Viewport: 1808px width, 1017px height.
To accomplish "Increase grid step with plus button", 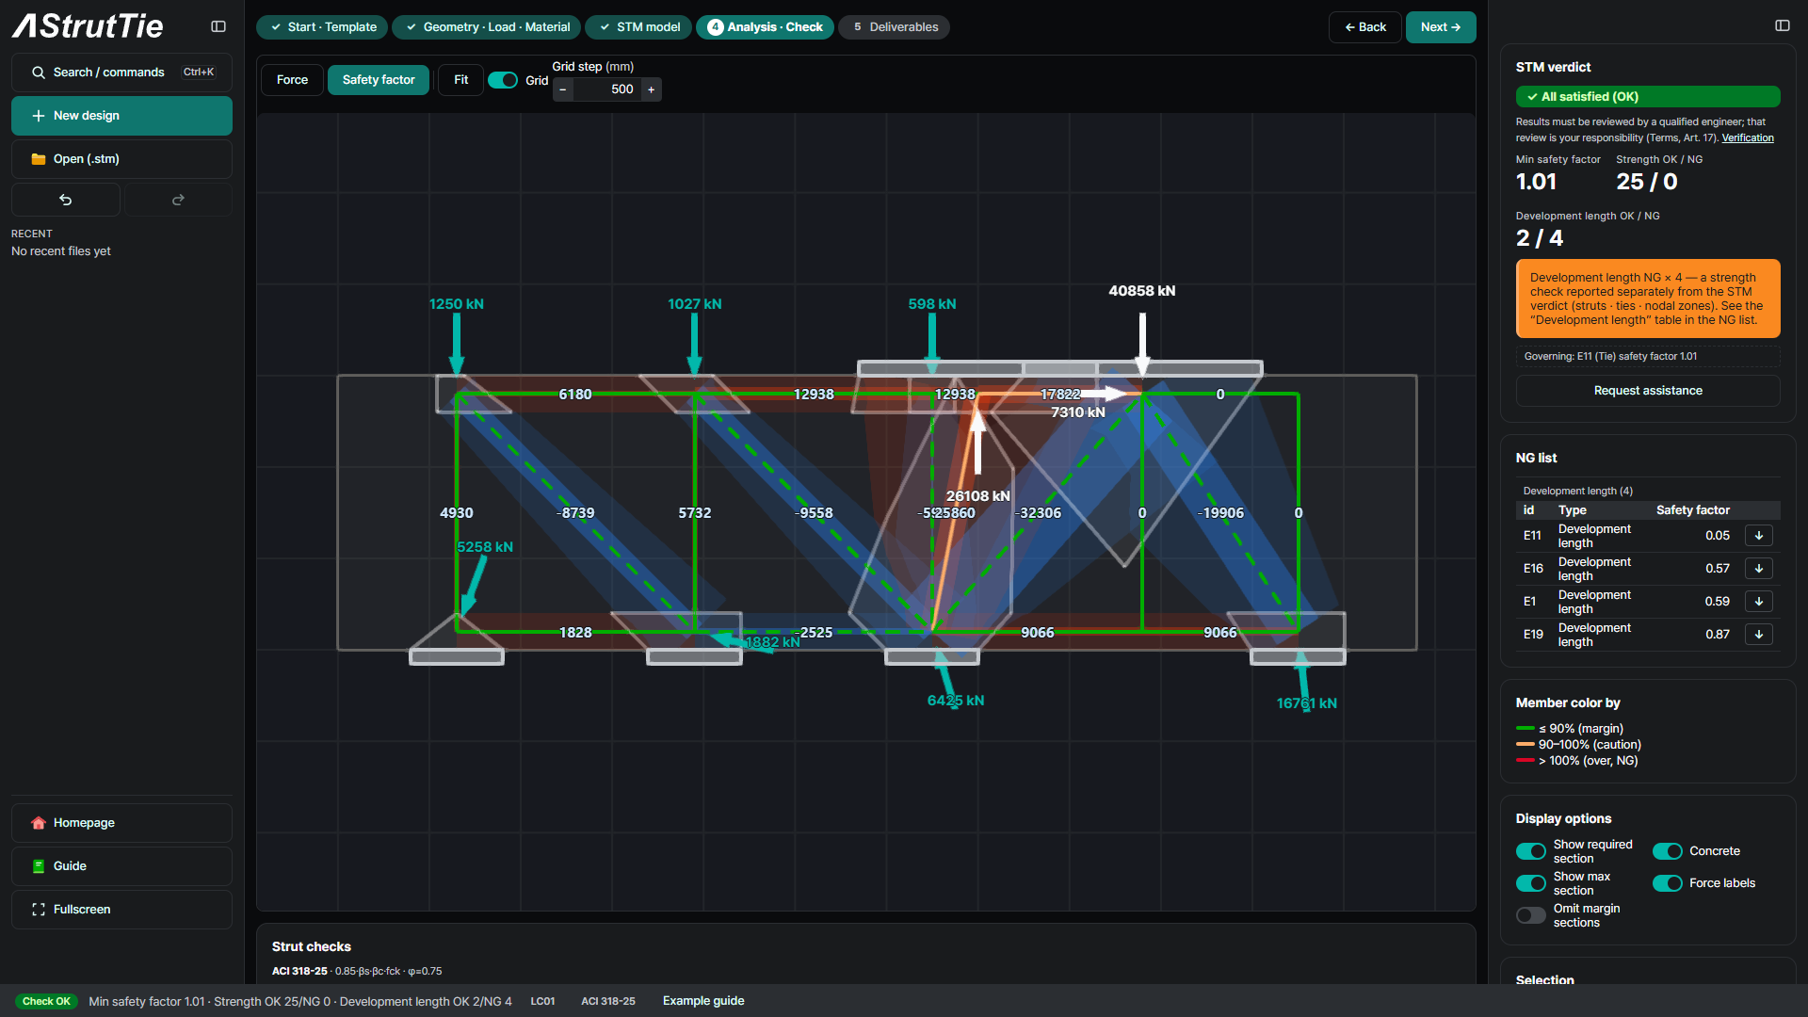I will [651, 89].
